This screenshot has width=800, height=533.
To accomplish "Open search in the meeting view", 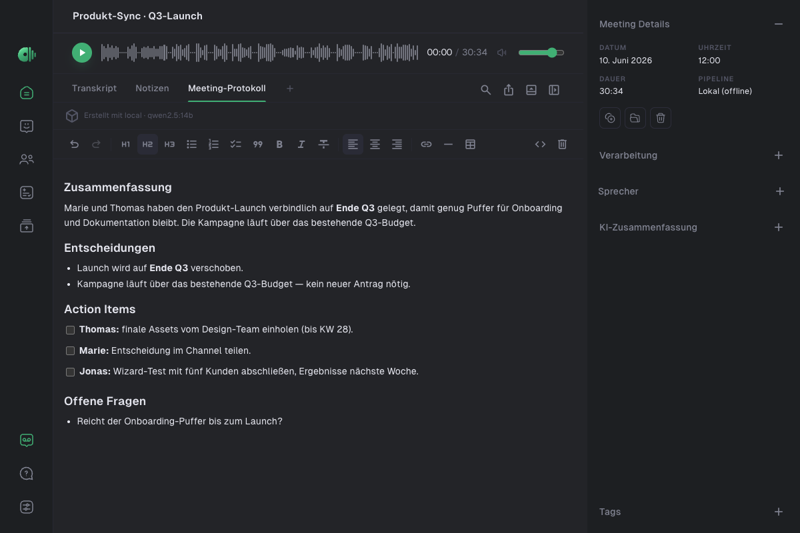I will pyautogui.click(x=486, y=90).
